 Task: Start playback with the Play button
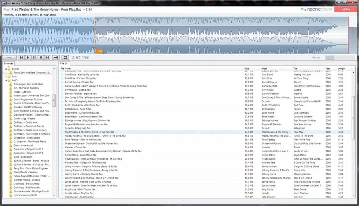pos(28,57)
